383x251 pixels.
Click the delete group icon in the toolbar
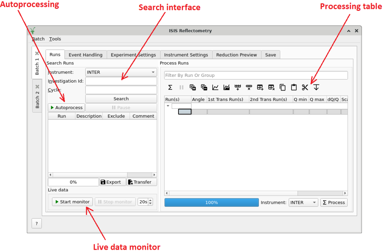click(271, 87)
